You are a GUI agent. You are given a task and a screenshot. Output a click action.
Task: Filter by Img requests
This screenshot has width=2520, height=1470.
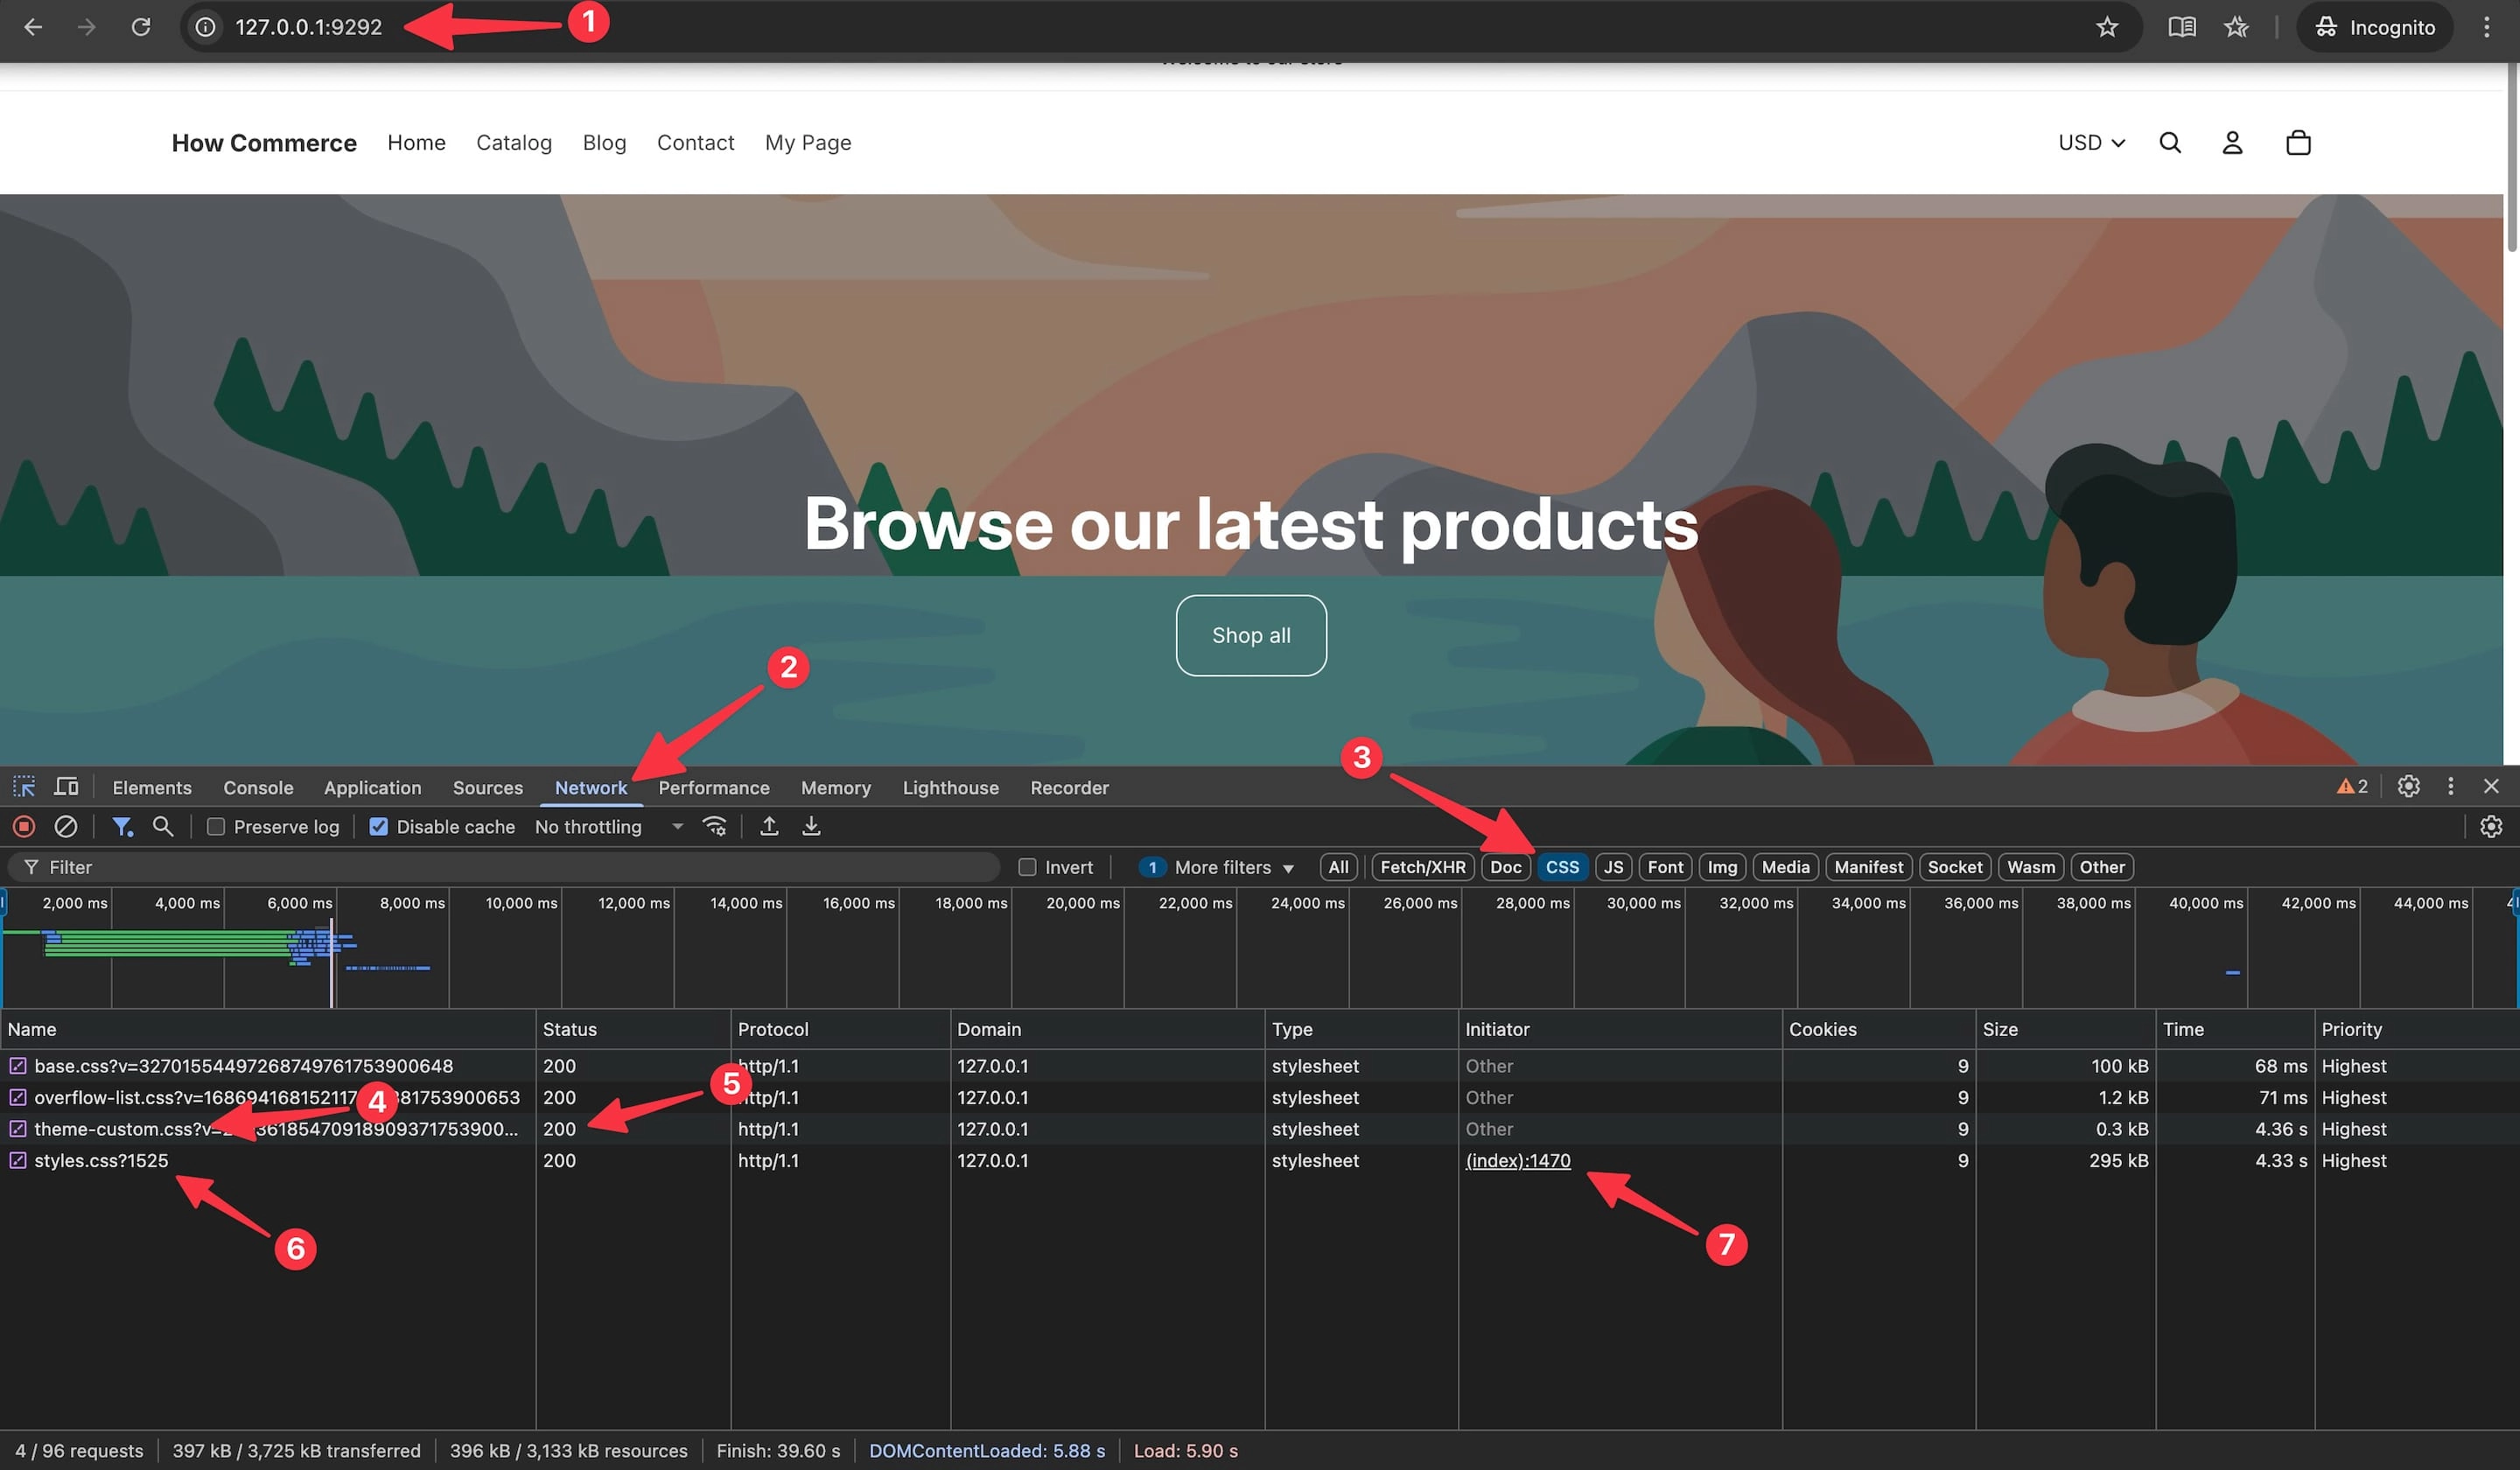(x=1722, y=868)
